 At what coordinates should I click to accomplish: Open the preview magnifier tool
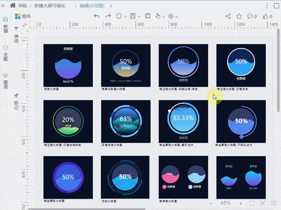pyautogui.click(x=148, y=16)
